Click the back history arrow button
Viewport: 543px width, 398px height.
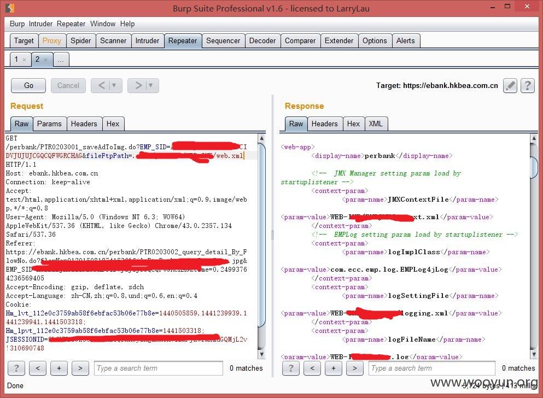pyautogui.click(x=101, y=85)
